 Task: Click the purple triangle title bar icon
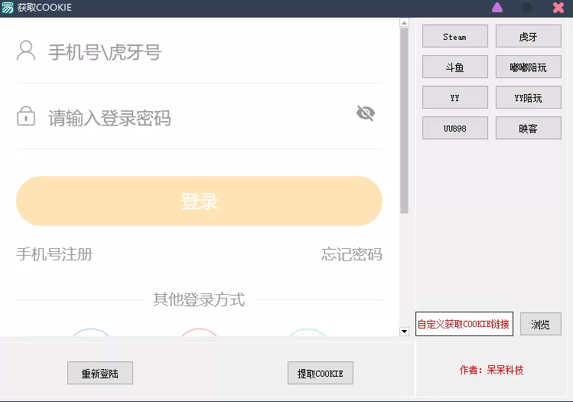pyautogui.click(x=497, y=8)
